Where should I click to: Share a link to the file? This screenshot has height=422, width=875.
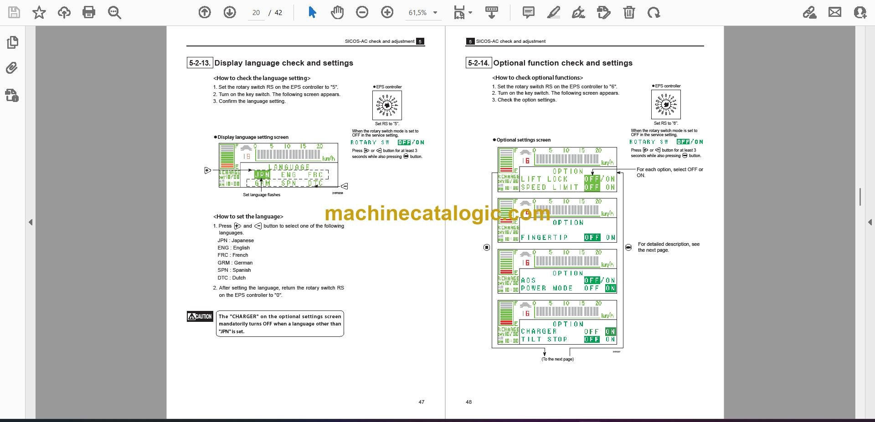pyautogui.click(x=810, y=12)
